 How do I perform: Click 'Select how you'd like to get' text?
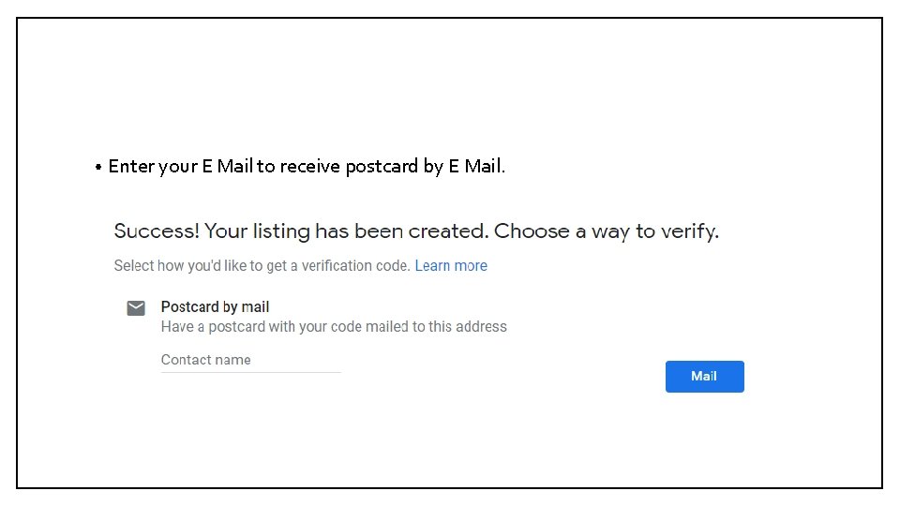pyautogui.click(x=200, y=266)
